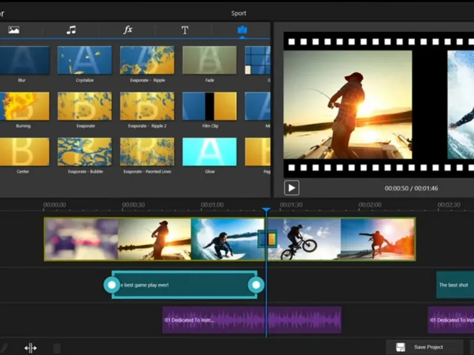Screen dimensions: 474x355
Task: Select the BMX bike video clip
Action: [303, 239]
